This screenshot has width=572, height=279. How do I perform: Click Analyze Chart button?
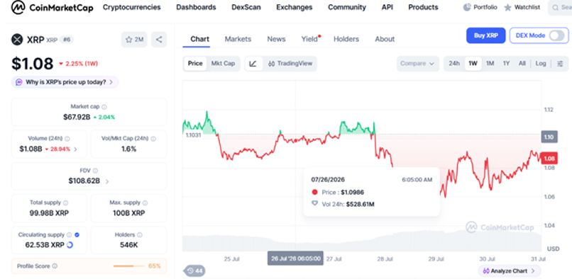[x=510, y=271]
